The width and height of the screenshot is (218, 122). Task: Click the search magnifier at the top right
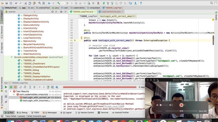[212, 3]
